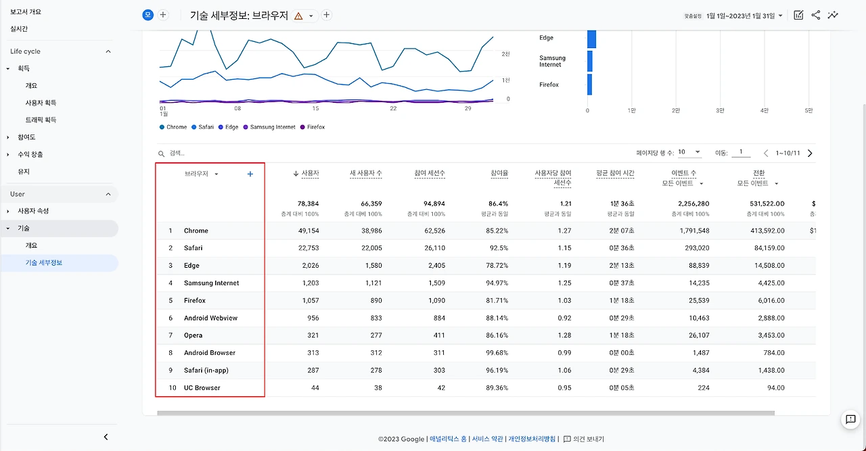Toggle Safari series in chart legend
The image size is (866, 451).
tap(203, 127)
